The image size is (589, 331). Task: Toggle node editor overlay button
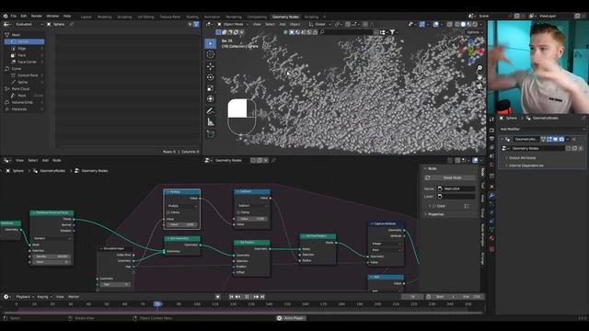[475, 160]
